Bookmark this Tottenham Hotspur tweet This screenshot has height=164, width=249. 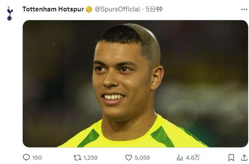tap(231, 157)
